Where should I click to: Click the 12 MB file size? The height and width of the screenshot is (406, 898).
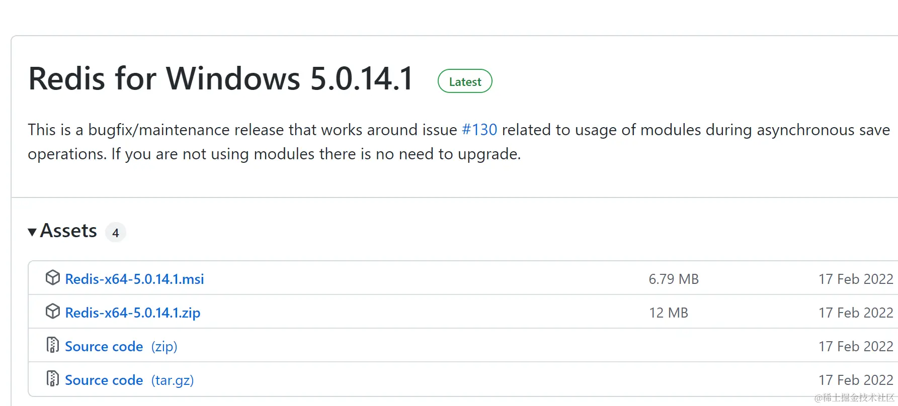pos(668,313)
